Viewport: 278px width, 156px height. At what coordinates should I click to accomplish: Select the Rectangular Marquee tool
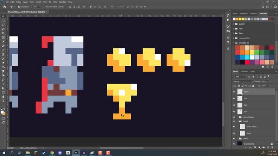[x=3, y=20]
